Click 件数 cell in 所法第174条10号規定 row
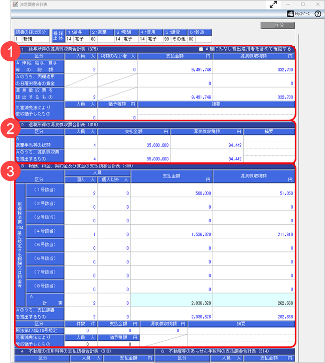This screenshot has height=363, width=325. (x=81, y=331)
